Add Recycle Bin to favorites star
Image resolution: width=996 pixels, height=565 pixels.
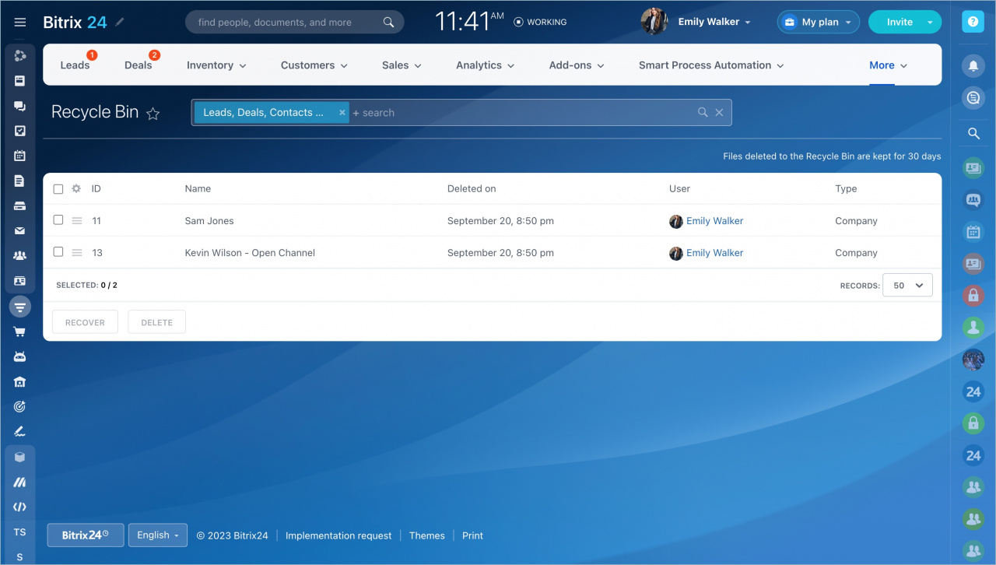click(x=153, y=114)
